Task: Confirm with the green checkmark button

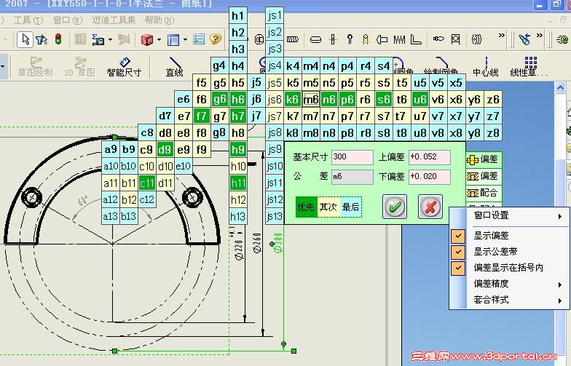Action: 395,207
